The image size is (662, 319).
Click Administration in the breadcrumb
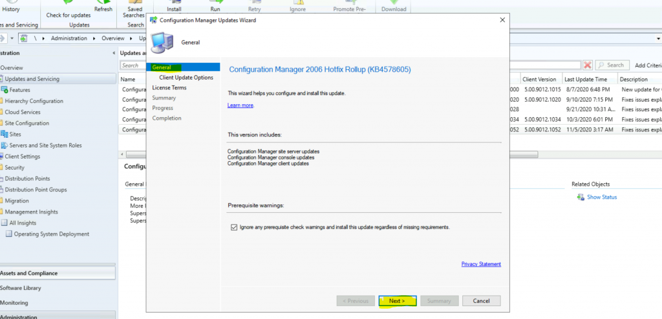69,38
